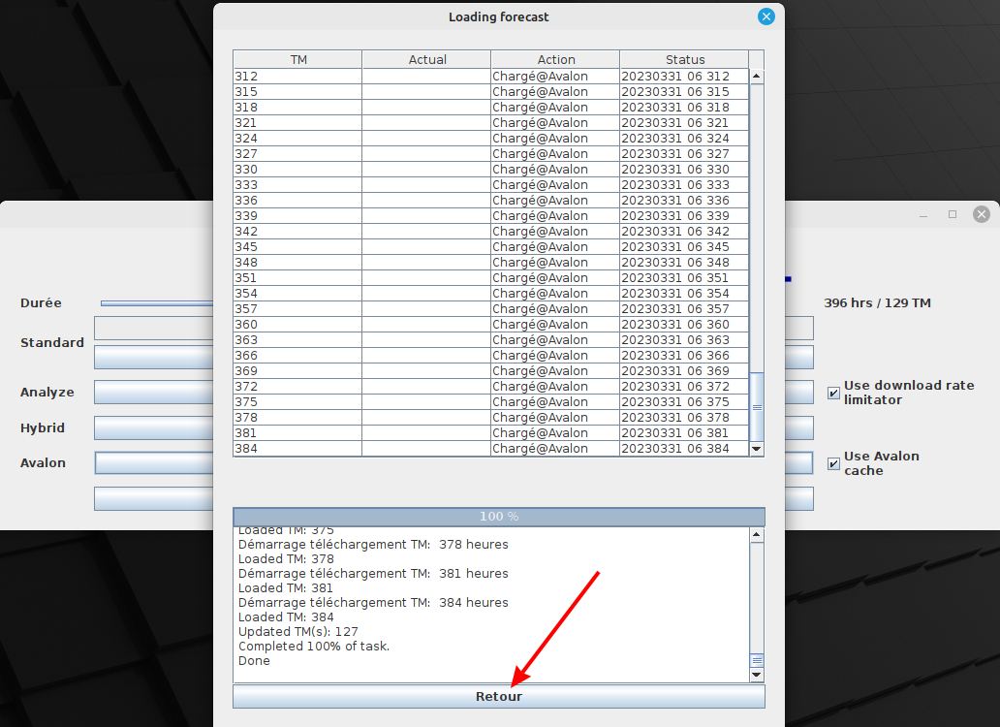Select table row with TM 351
Viewport: 1000px width, 727px height.
pos(297,278)
